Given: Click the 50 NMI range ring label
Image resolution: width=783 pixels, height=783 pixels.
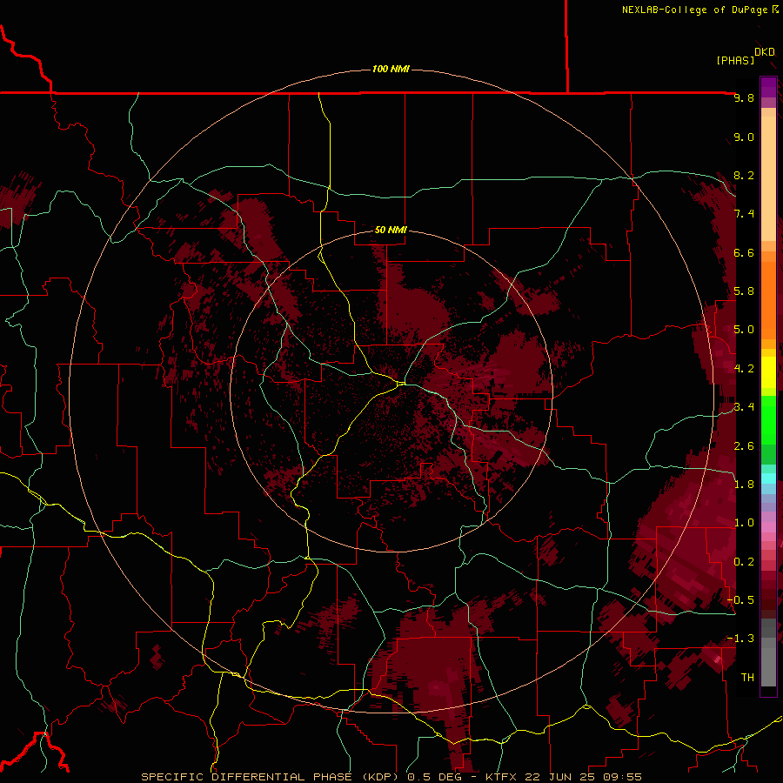Looking at the screenshot, I should [x=391, y=230].
